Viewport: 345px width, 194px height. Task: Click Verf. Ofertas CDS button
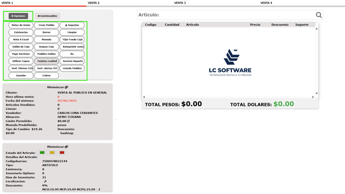pos(21,68)
